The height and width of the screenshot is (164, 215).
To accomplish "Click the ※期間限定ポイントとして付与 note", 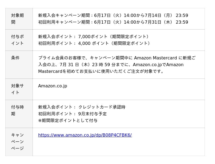I will click(x=68, y=121).
